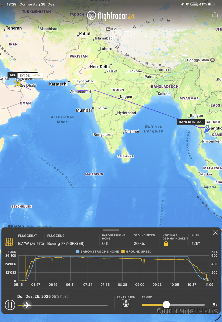Tap the Teheran city label
This screenshot has width=222, height=322.
(x=14, y=28)
